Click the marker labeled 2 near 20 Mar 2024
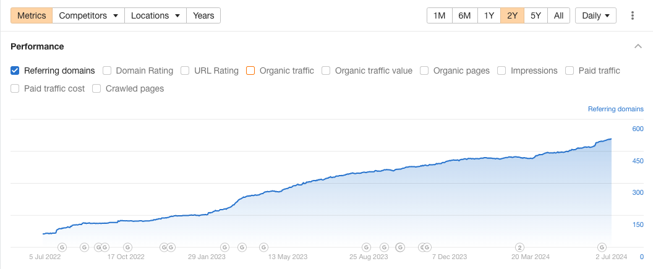 520,247
